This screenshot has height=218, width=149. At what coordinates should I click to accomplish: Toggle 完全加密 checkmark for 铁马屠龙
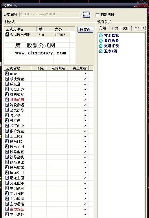(85, 168)
